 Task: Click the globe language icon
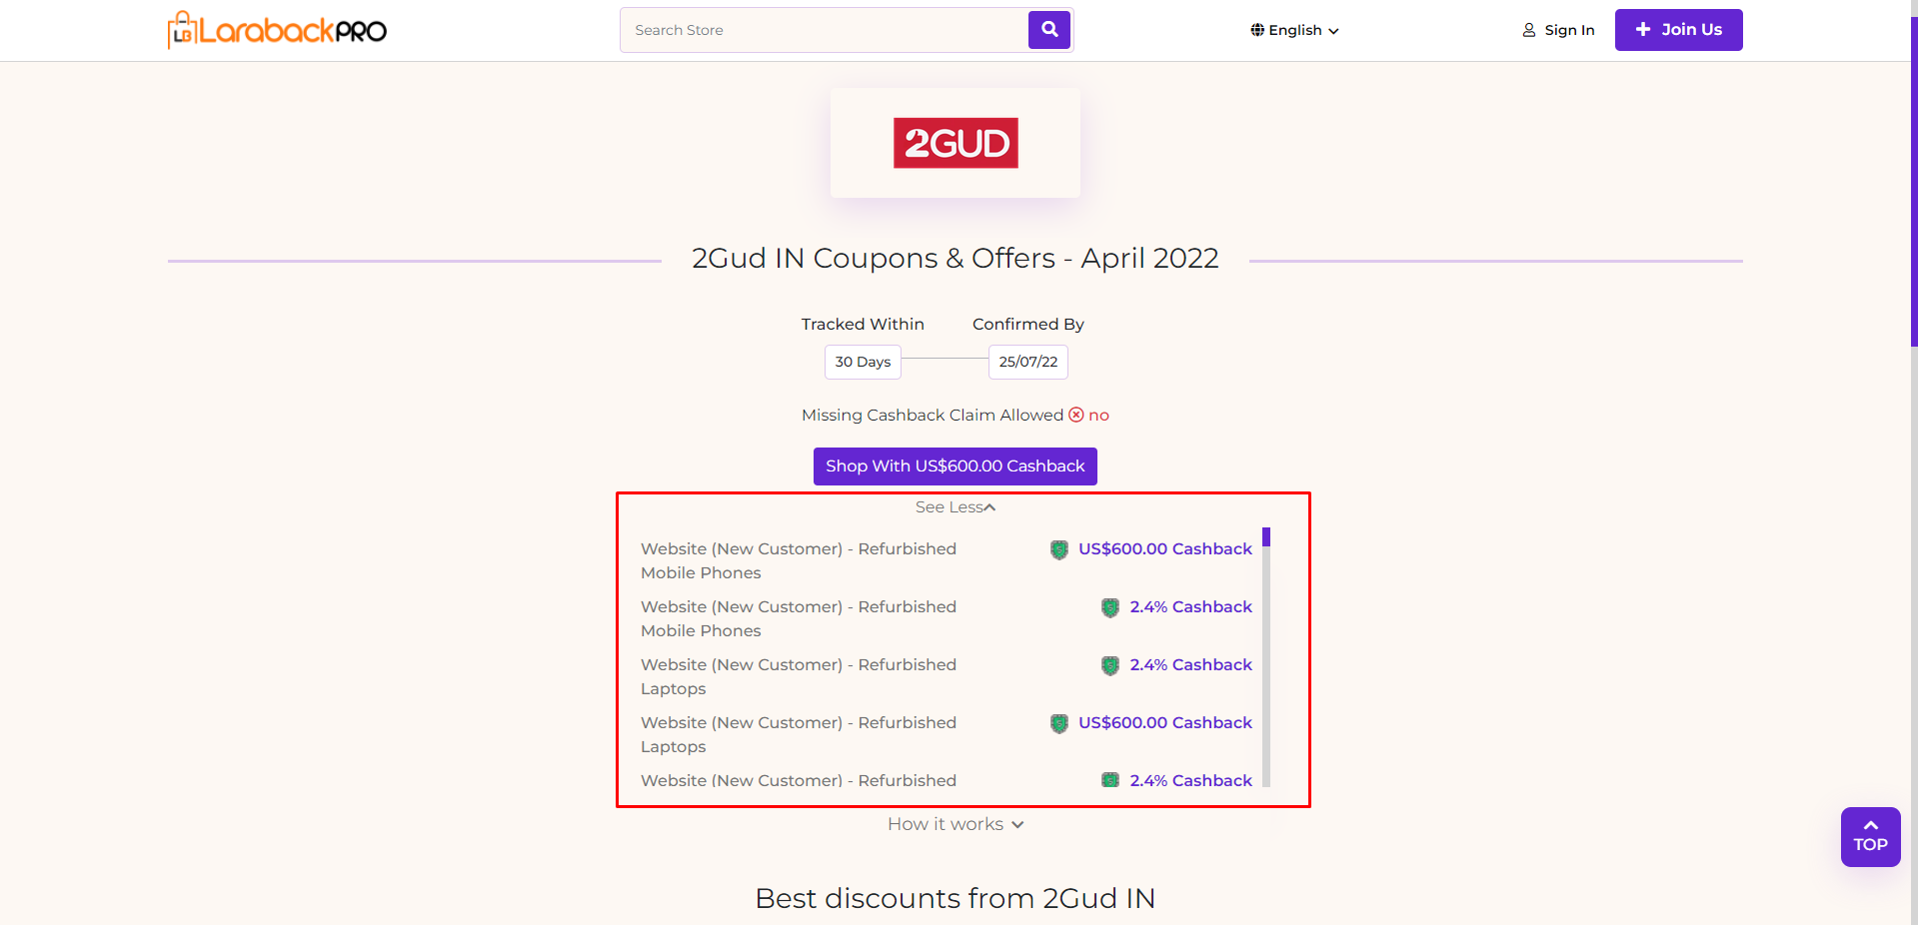[x=1257, y=30]
